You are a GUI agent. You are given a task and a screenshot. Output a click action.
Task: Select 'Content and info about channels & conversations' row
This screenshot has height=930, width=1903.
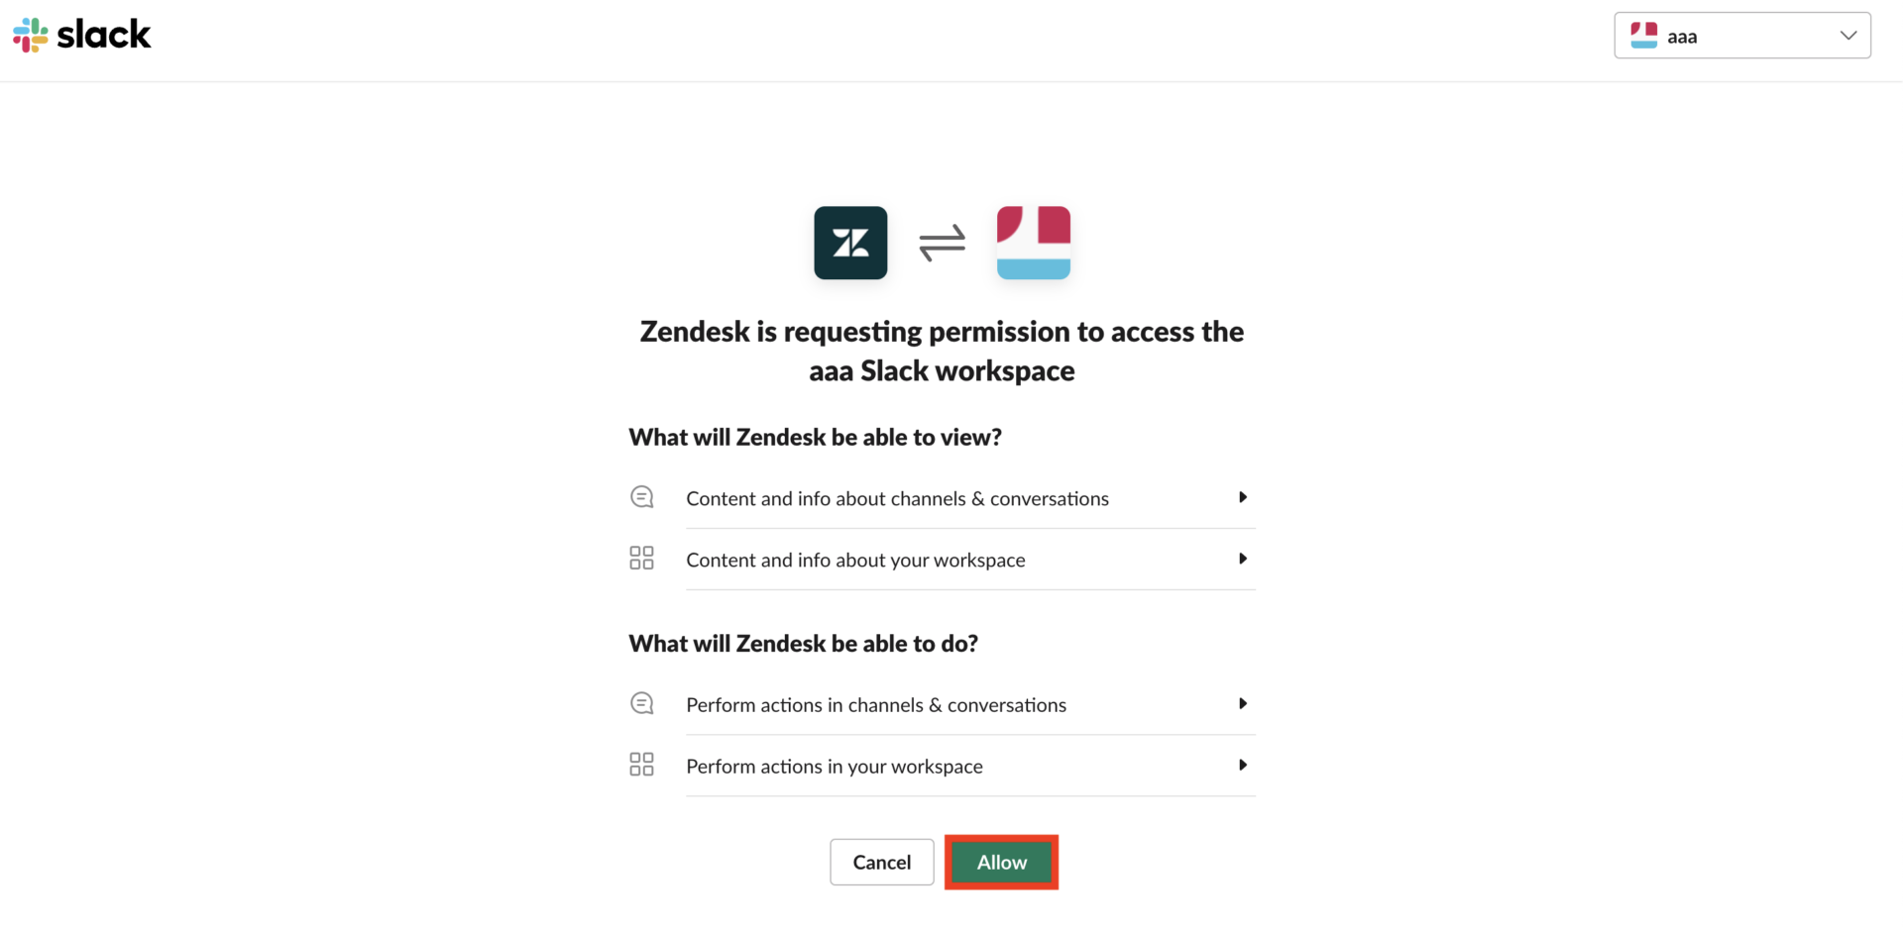(x=897, y=498)
